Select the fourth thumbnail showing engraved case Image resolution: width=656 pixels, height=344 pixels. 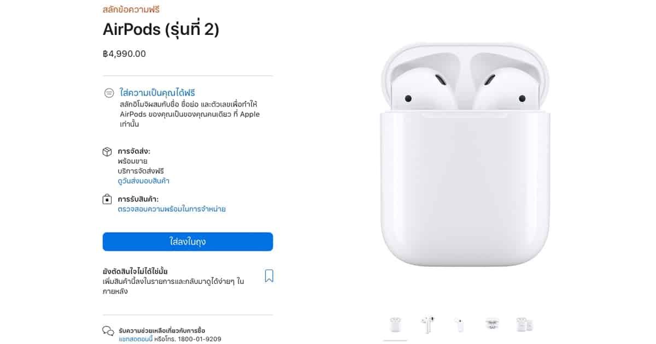click(x=492, y=325)
